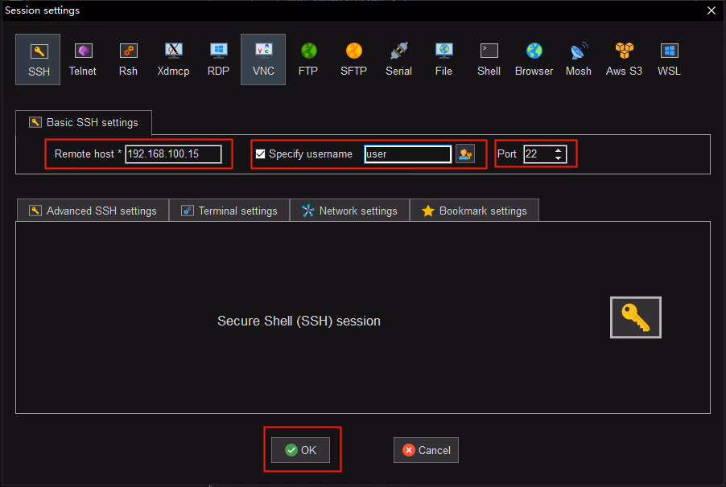The height and width of the screenshot is (487, 726).
Task: Click into the username text field
Action: point(407,154)
